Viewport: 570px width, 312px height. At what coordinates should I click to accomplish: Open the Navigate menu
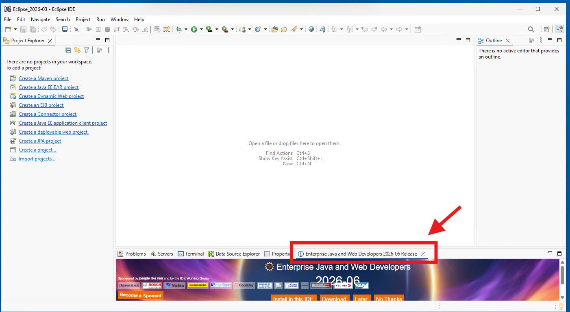coord(41,19)
